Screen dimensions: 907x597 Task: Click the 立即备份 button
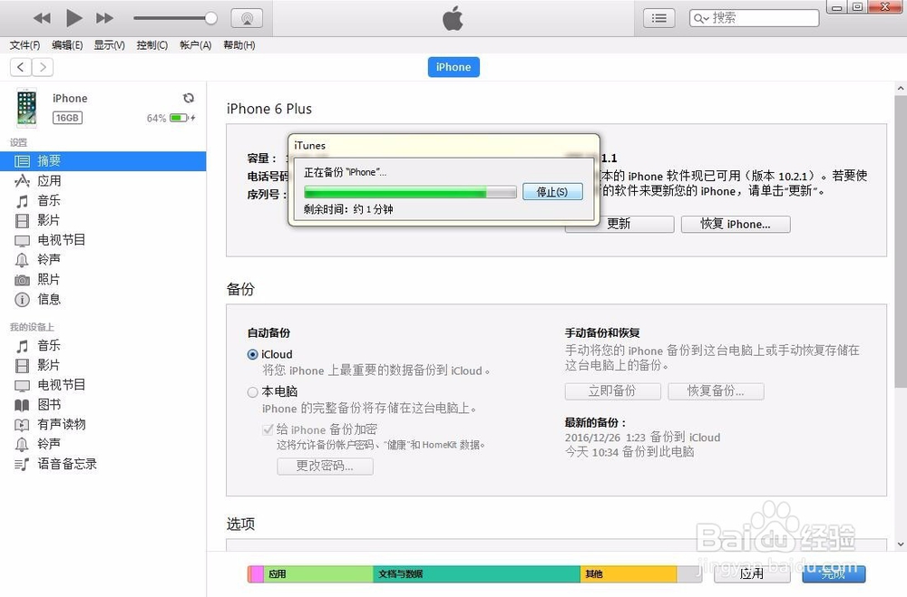pos(612,391)
